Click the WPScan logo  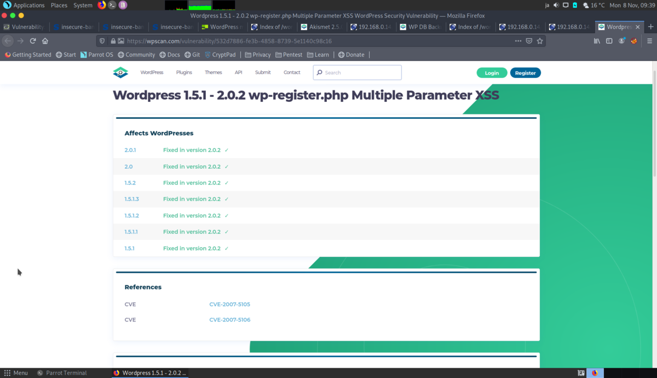[x=120, y=72]
